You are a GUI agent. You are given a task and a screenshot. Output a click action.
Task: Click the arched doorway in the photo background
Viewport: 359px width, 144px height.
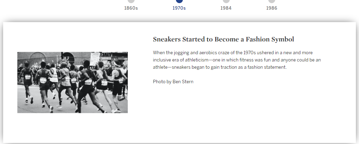(x=68, y=58)
